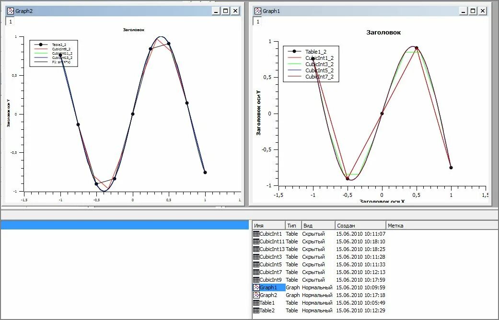499x320 pixels.
Task: Sort by the Создан column header
Action: 360,226
